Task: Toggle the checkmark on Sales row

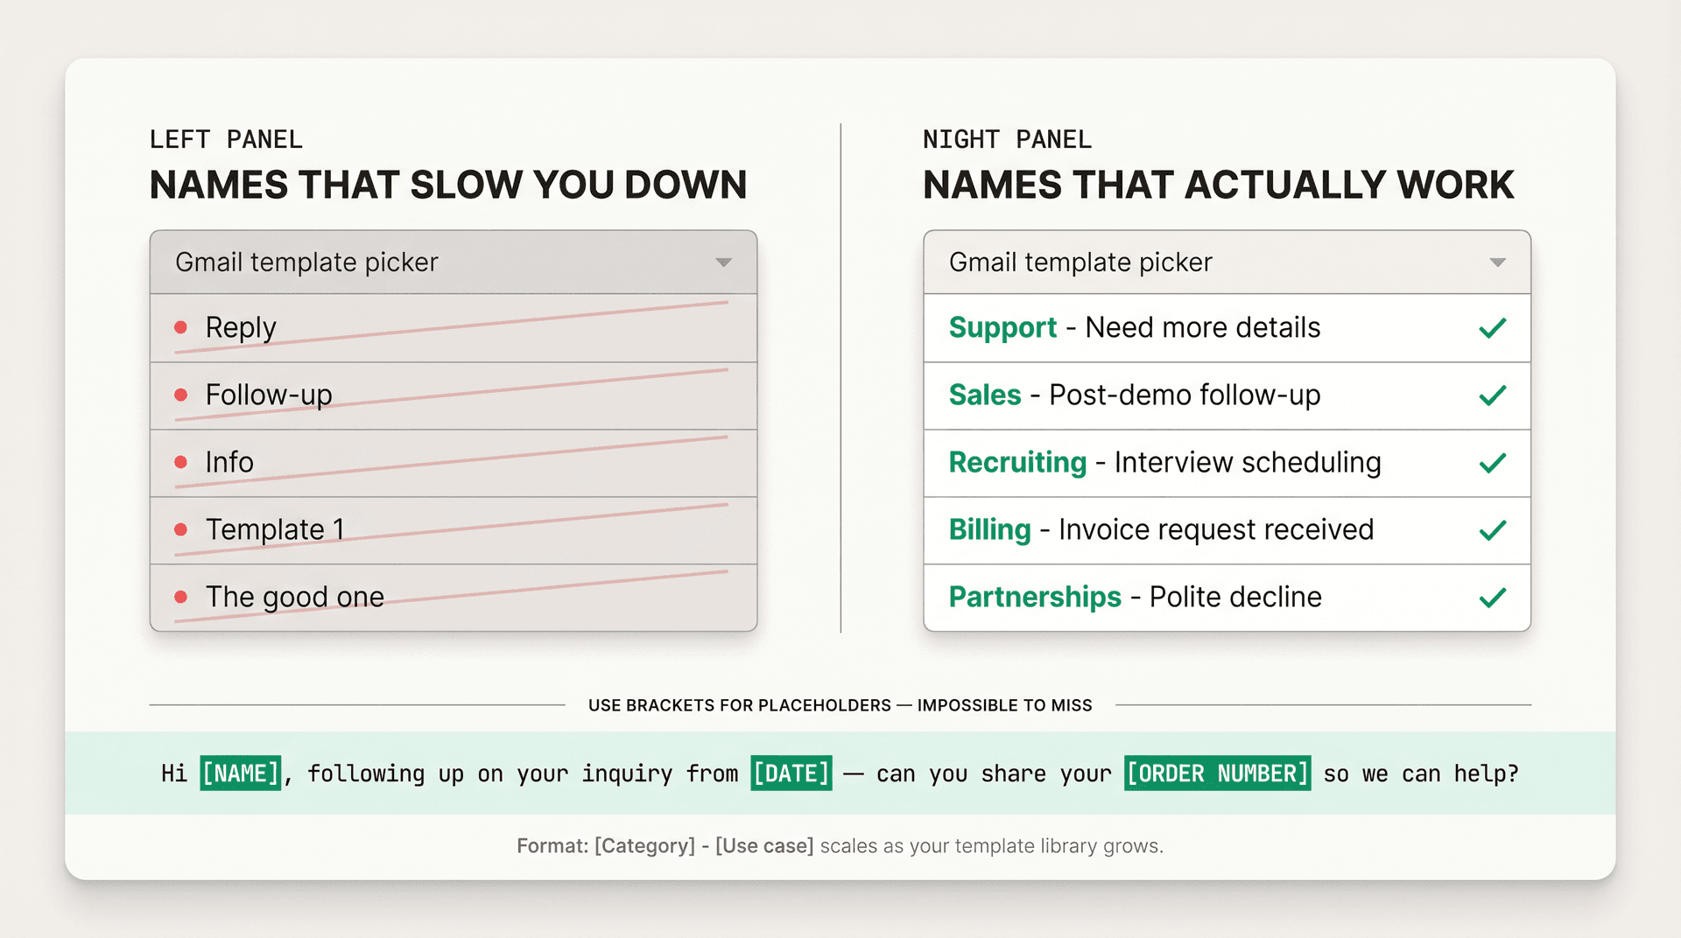Action: coord(1492,395)
